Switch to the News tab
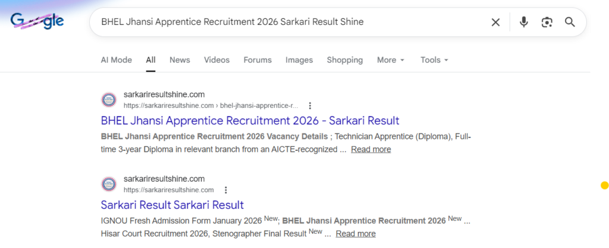 pyautogui.click(x=180, y=60)
